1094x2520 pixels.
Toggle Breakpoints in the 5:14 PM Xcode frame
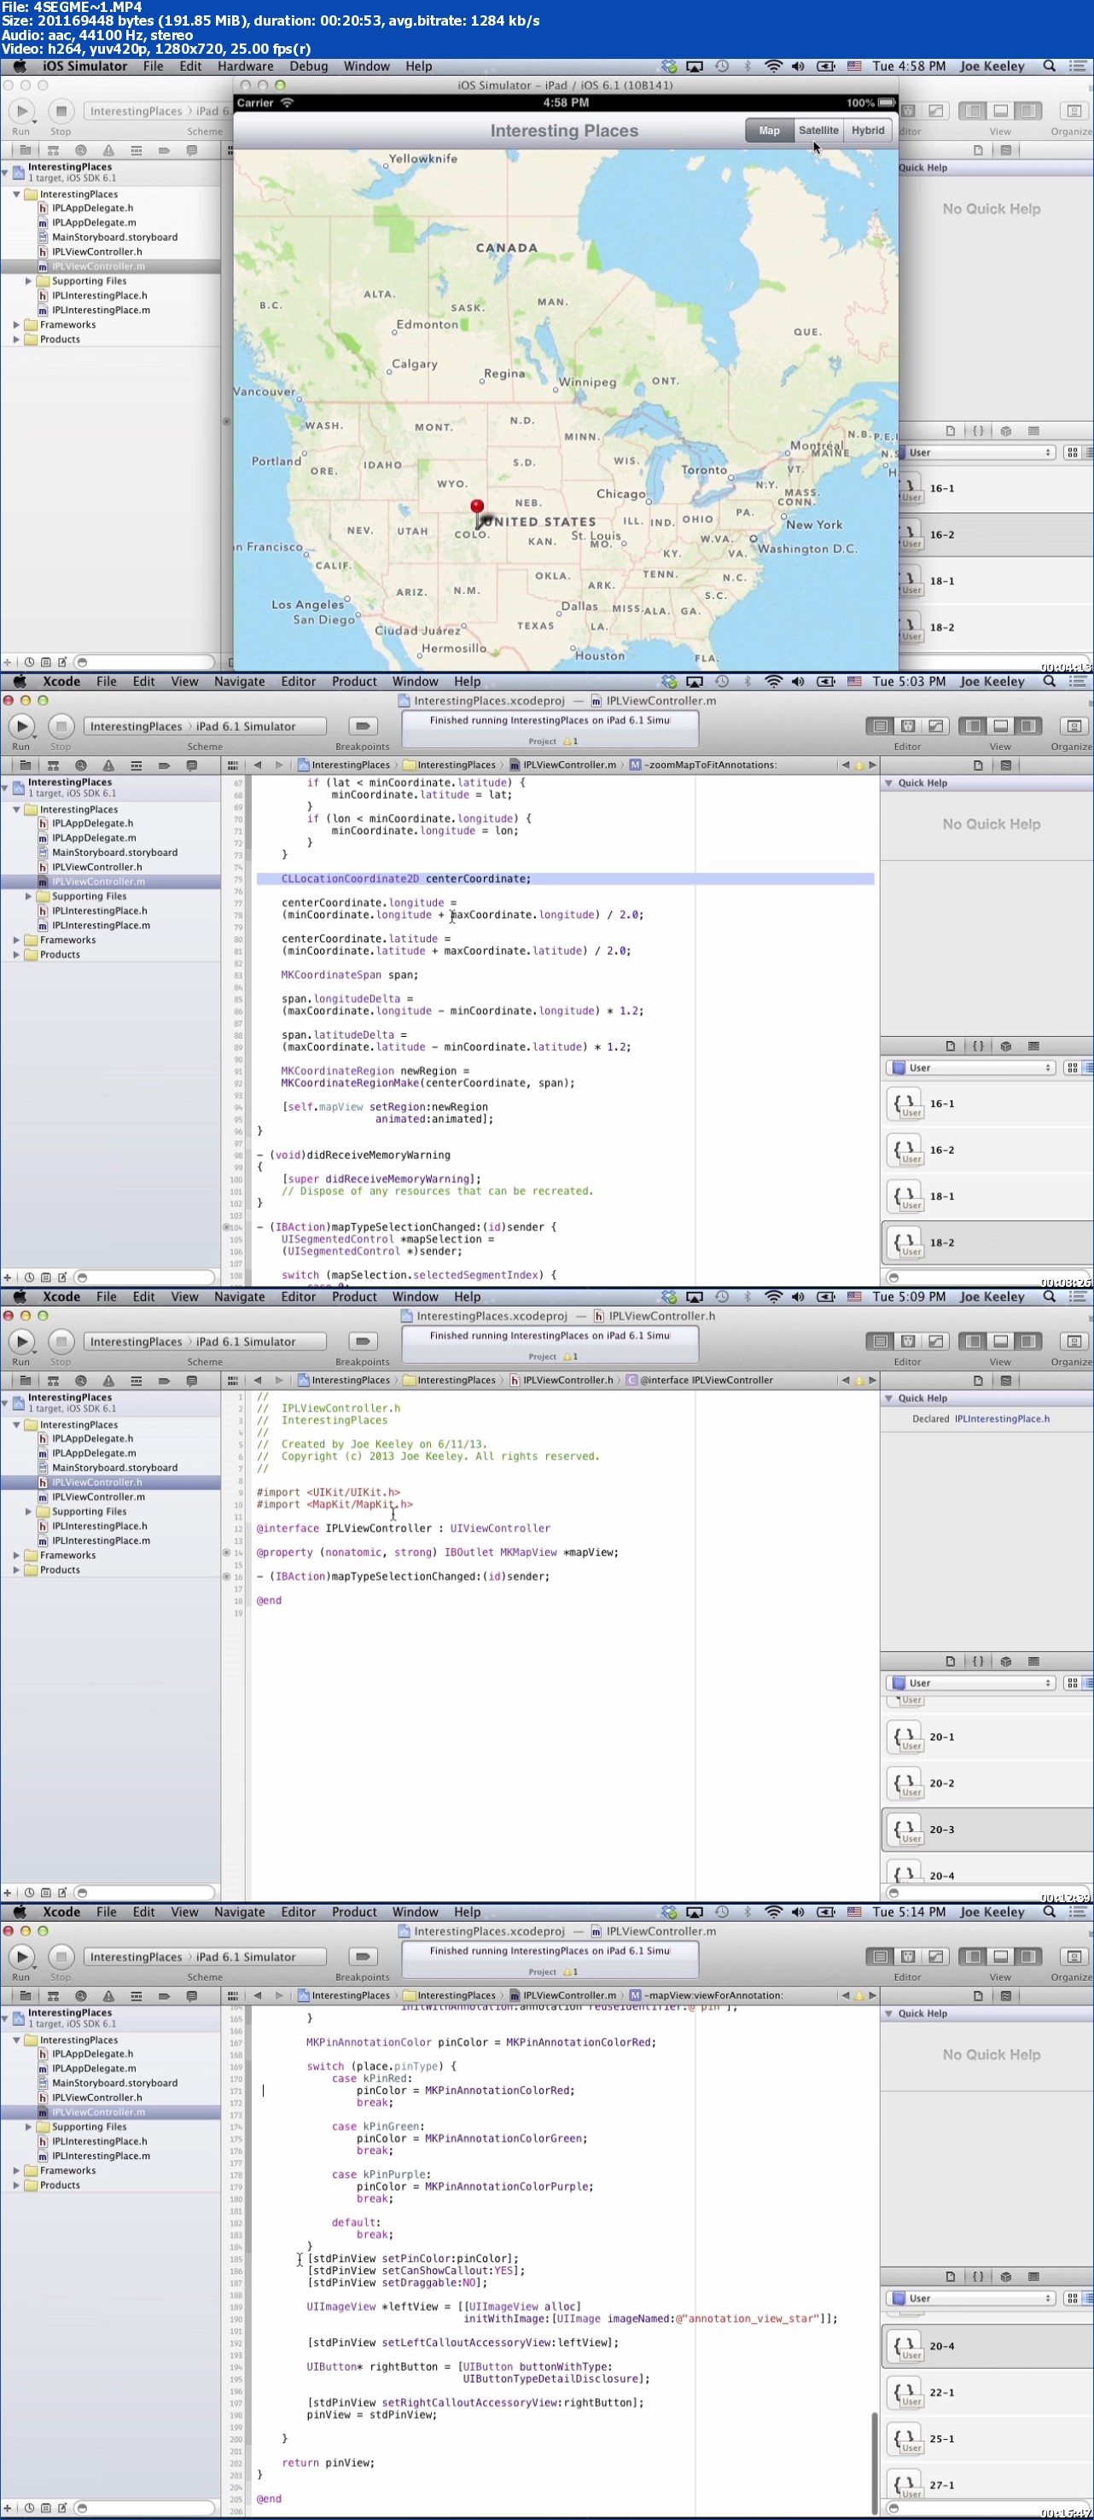pyautogui.click(x=362, y=1957)
